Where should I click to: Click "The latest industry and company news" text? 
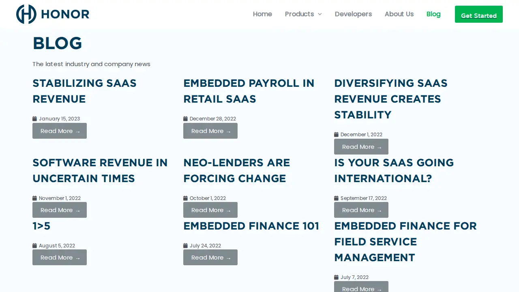tap(91, 64)
